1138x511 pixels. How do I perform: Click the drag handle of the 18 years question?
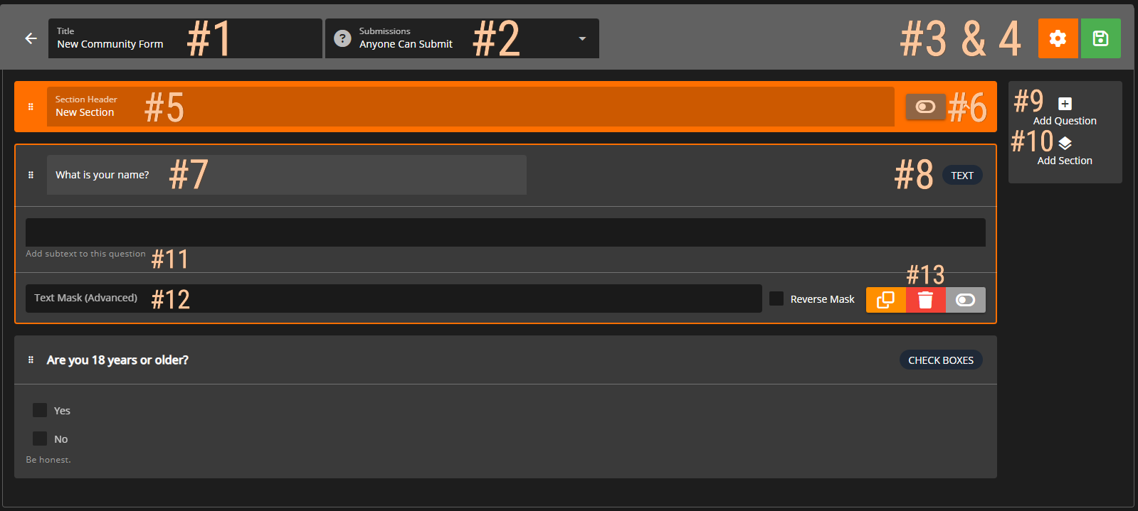point(31,360)
